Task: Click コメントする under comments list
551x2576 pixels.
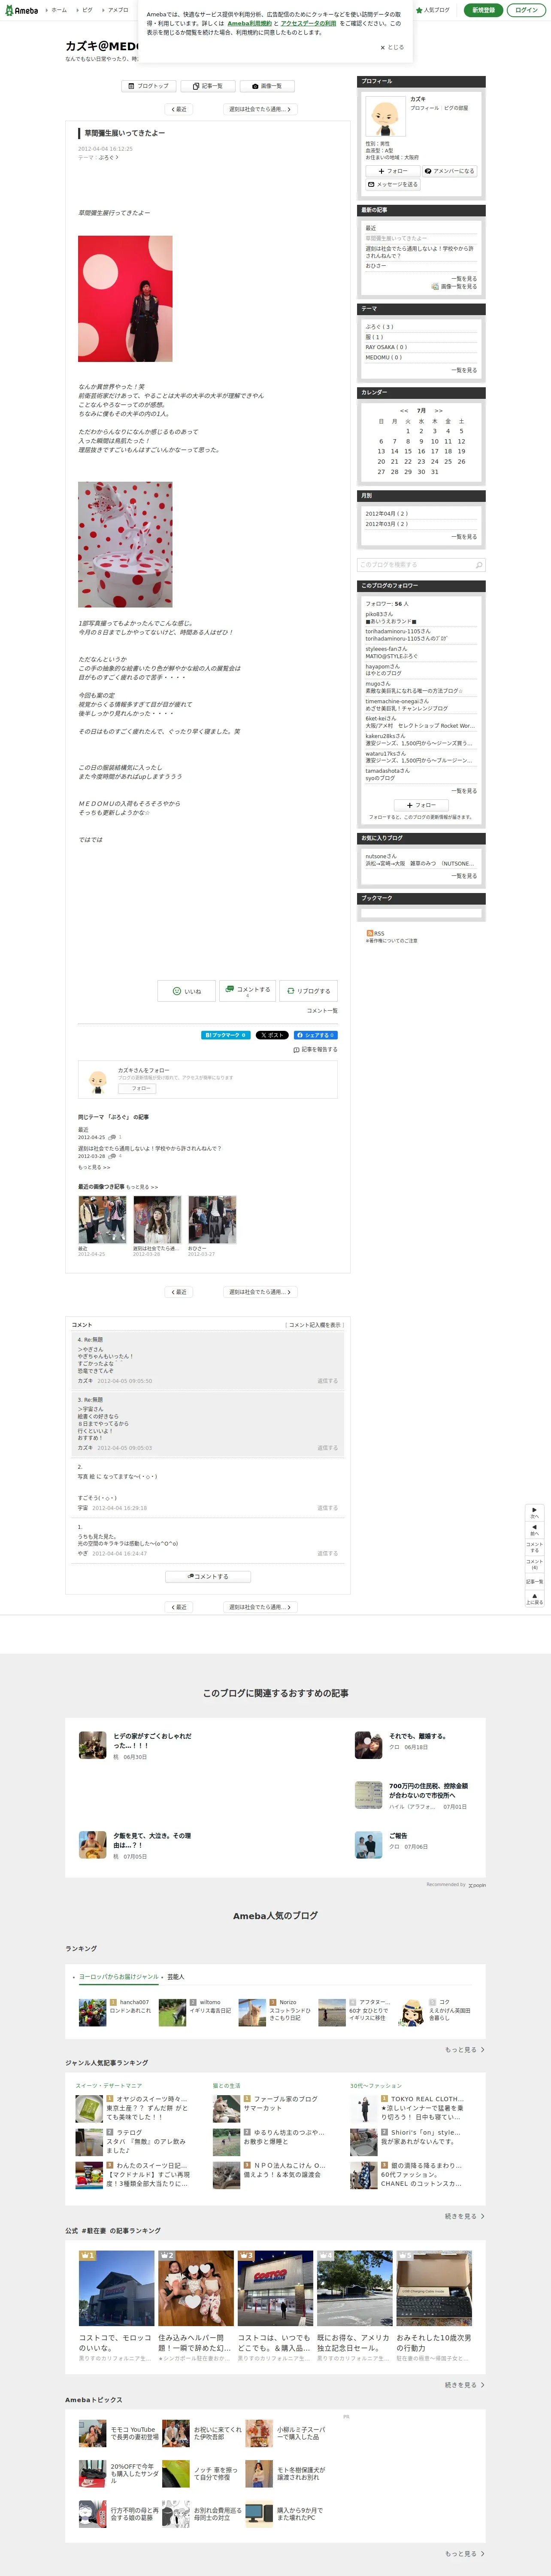Action: 208,1576
